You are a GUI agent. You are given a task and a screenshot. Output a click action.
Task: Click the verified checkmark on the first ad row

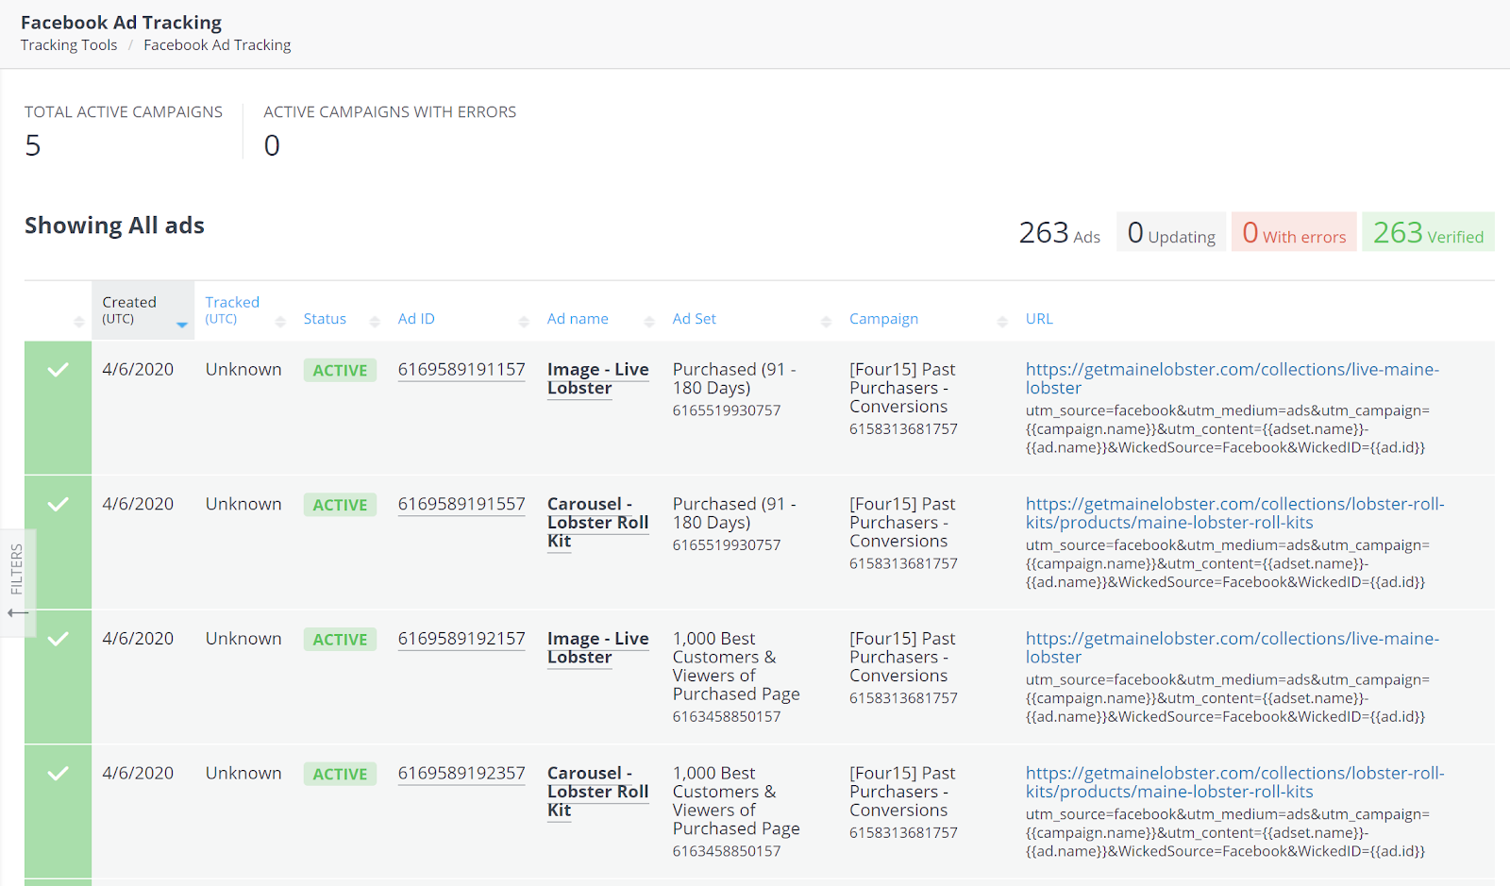click(x=58, y=370)
